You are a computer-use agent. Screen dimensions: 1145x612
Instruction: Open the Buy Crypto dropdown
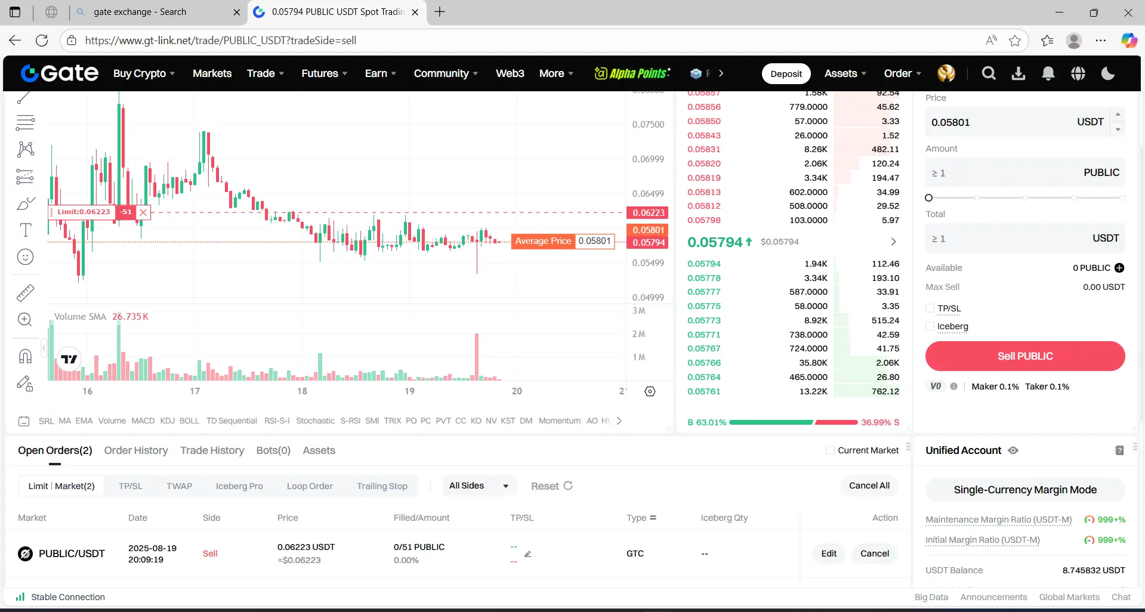coord(144,73)
